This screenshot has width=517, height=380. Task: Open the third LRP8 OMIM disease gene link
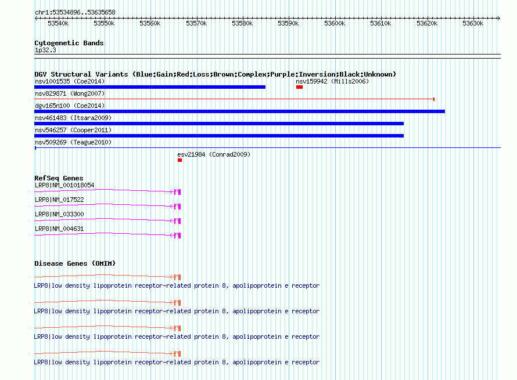pyautogui.click(x=177, y=336)
